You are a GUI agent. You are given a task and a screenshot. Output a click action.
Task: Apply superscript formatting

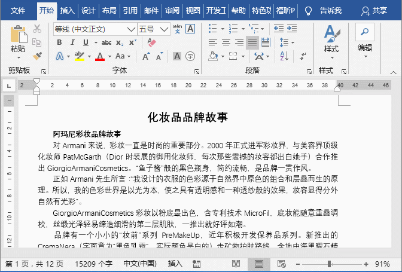(x=133, y=42)
